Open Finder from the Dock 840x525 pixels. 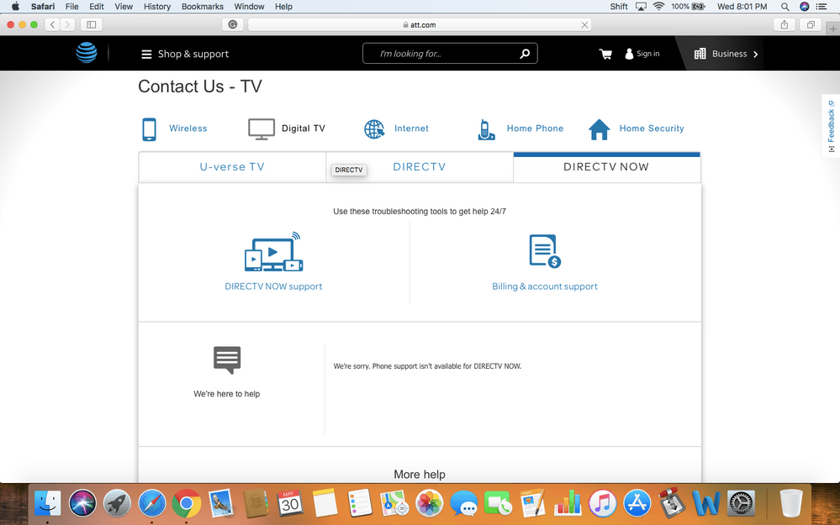48,504
